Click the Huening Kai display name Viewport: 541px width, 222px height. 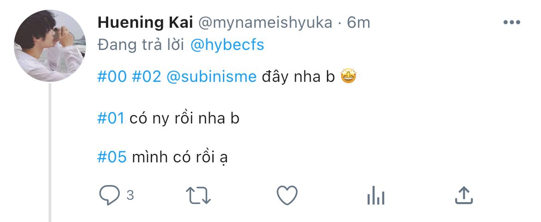145,22
